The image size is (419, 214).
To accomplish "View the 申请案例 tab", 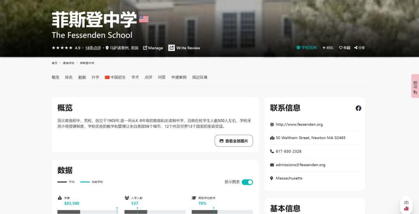I will point(179,77).
